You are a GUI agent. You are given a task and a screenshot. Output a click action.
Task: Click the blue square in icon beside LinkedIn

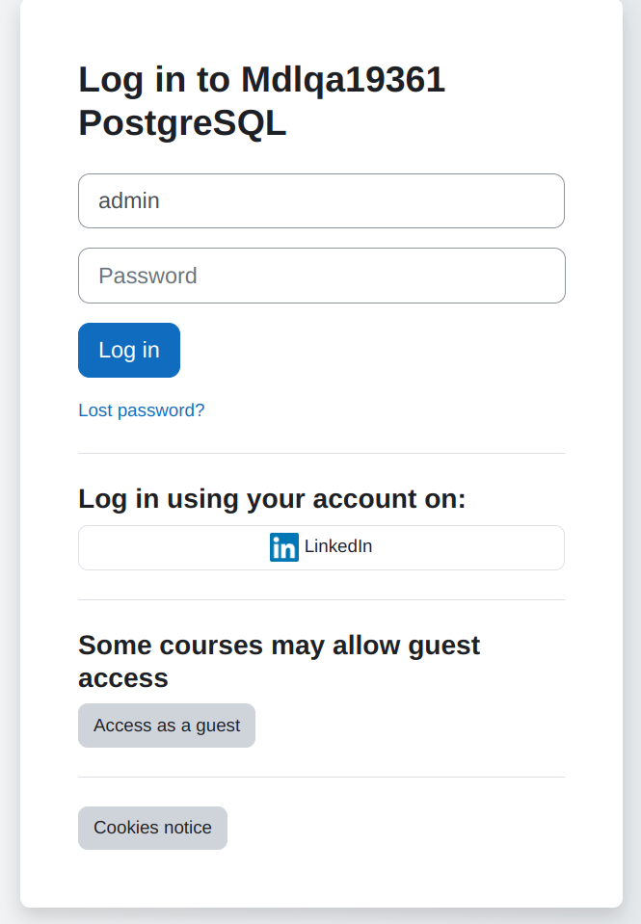coord(284,547)
